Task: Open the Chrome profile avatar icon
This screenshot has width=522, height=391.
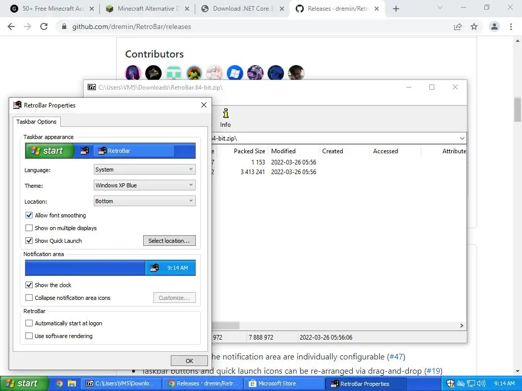Action: (x=494, y=26)
